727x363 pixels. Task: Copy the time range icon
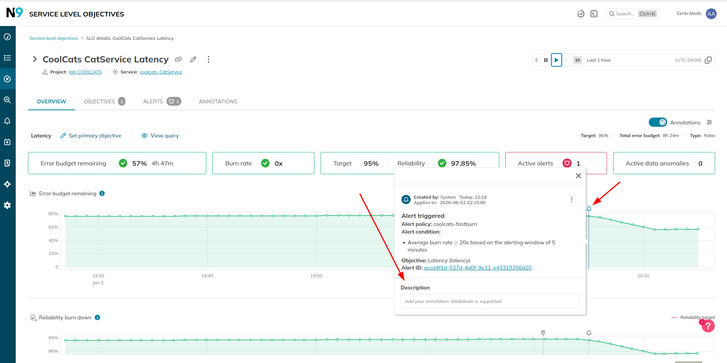point(708,60)
